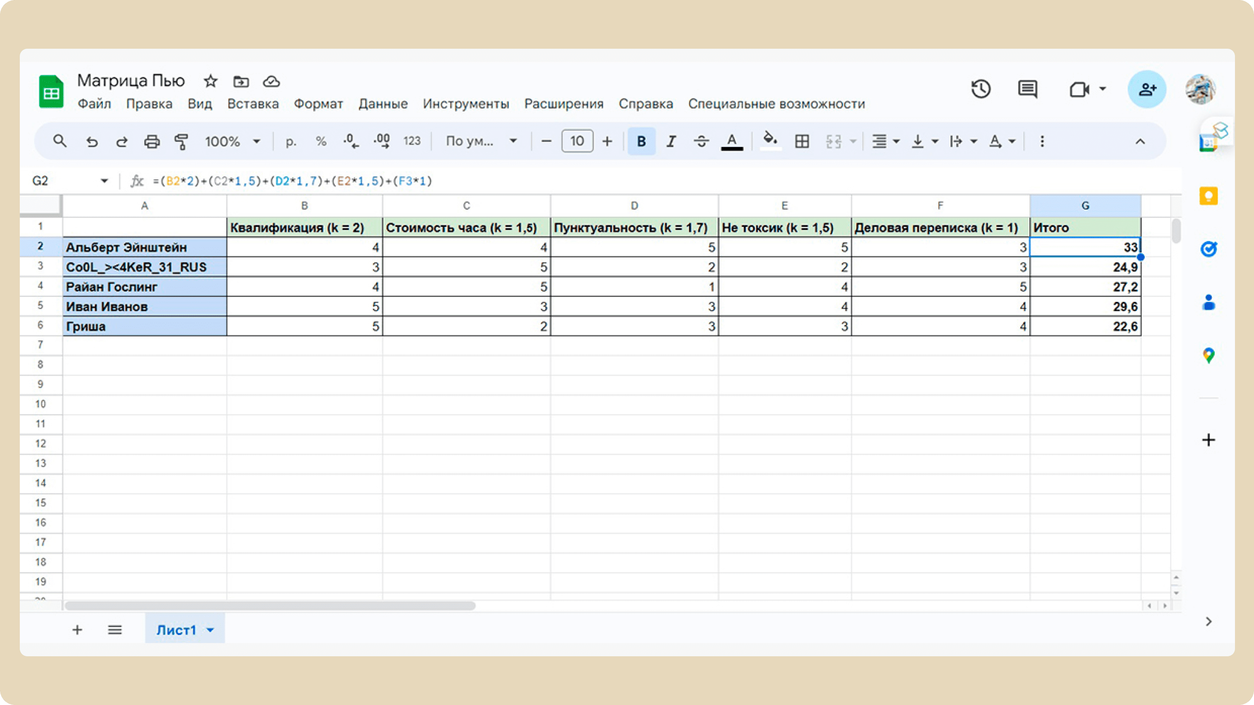Increase font size with plus
Screen dimensions: 1254x705
(x=607, y=142)
